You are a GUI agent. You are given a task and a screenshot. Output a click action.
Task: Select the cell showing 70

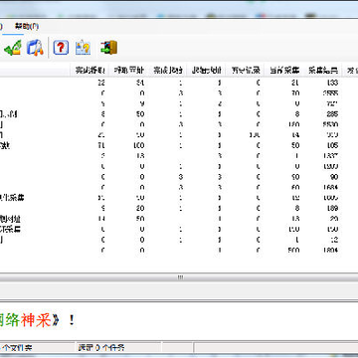pos(295,93)
